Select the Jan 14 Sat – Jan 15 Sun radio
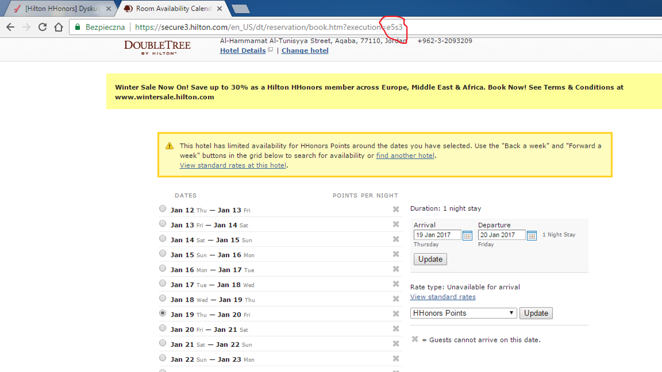This screenshot has height=372, width=662. [163, 238]
